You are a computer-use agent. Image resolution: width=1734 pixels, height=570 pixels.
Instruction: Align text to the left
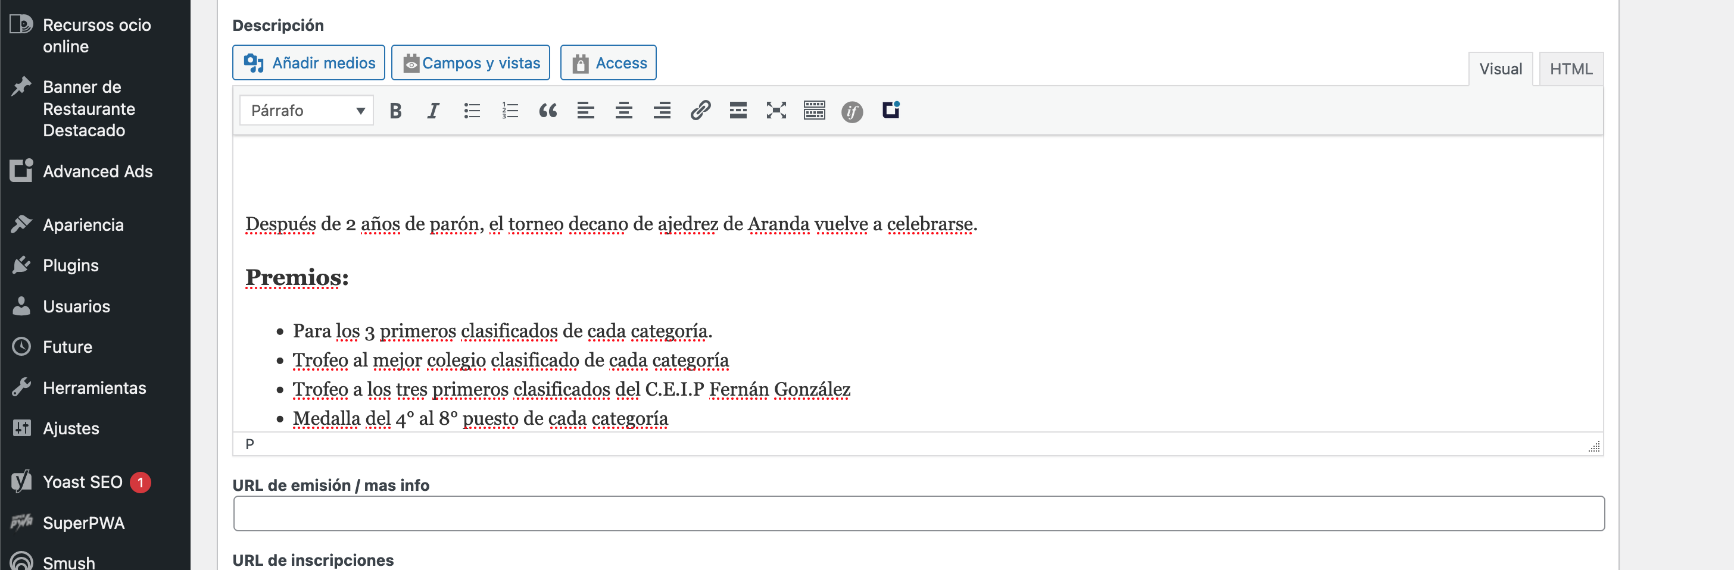point(585,110)
